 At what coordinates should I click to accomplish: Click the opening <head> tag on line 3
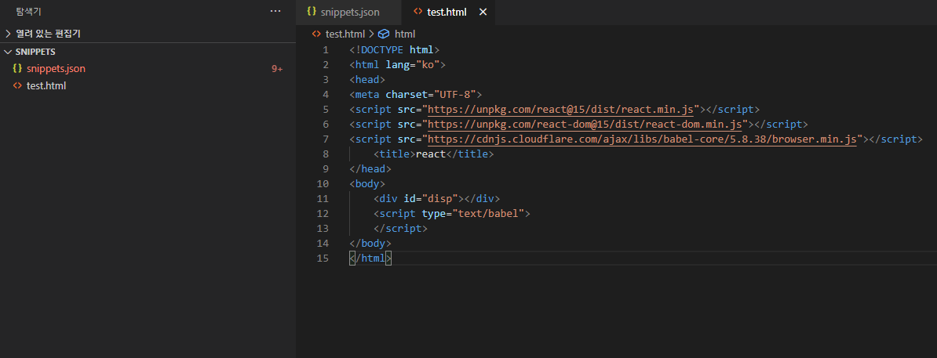[x=367, y=79]
